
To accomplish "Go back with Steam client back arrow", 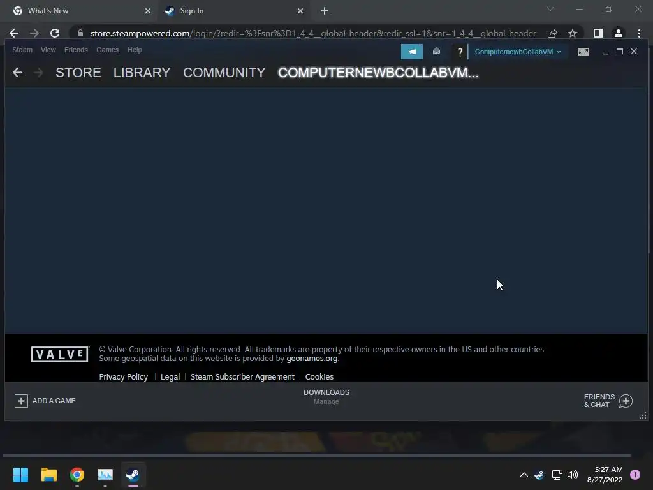I will pyautogui.click(x=17, y=73).
